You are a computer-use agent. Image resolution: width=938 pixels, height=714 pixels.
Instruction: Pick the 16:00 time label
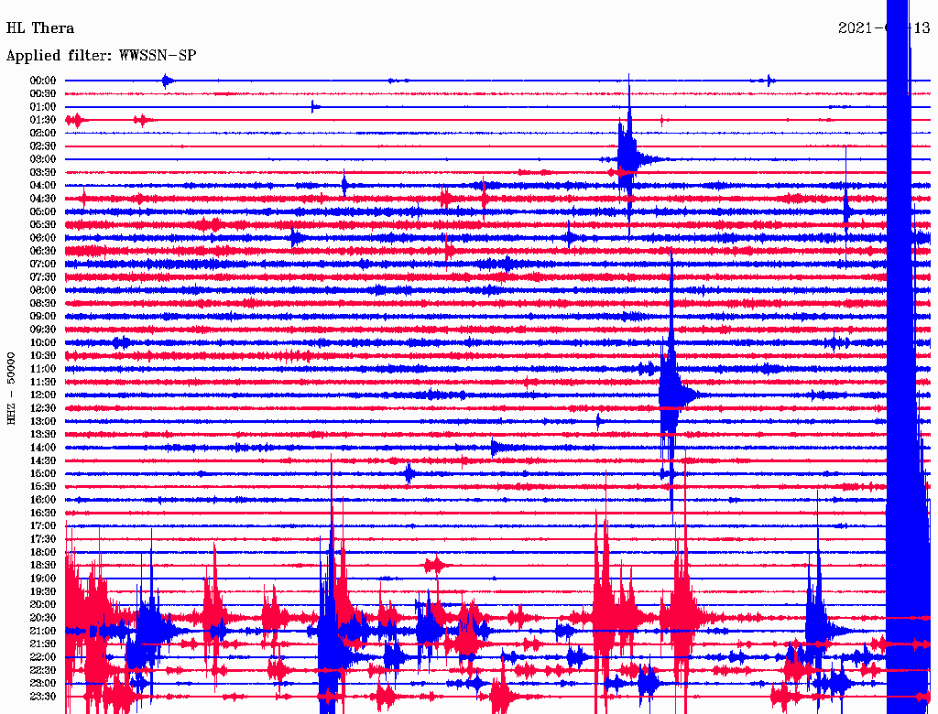pyautogui.click(x=43, y=500)
